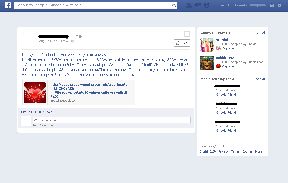Open the post options chevron
Screen dimensions: 288x183
coord(187,34)
